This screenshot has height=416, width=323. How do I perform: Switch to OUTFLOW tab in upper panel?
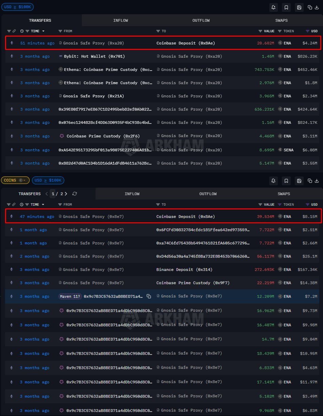201,20
